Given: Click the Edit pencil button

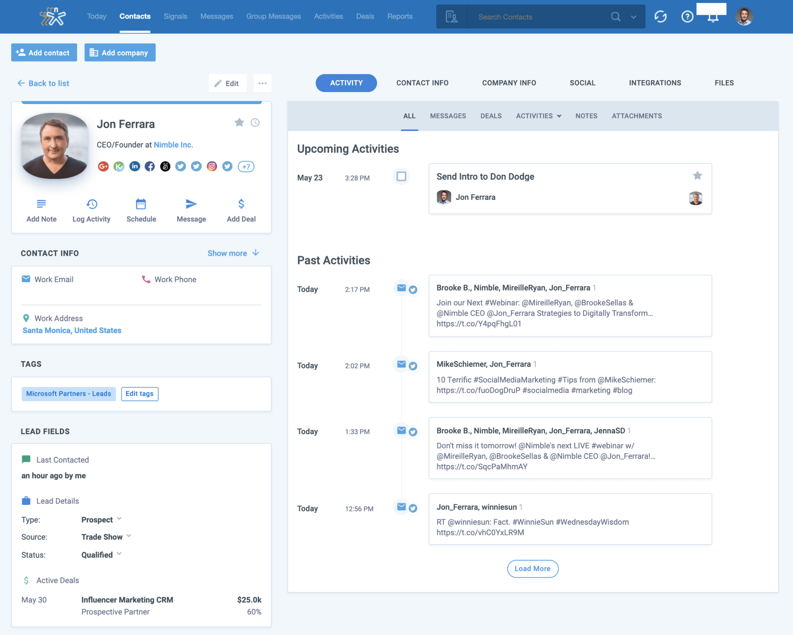Looking at the screenshot, I should pos(227,83).
